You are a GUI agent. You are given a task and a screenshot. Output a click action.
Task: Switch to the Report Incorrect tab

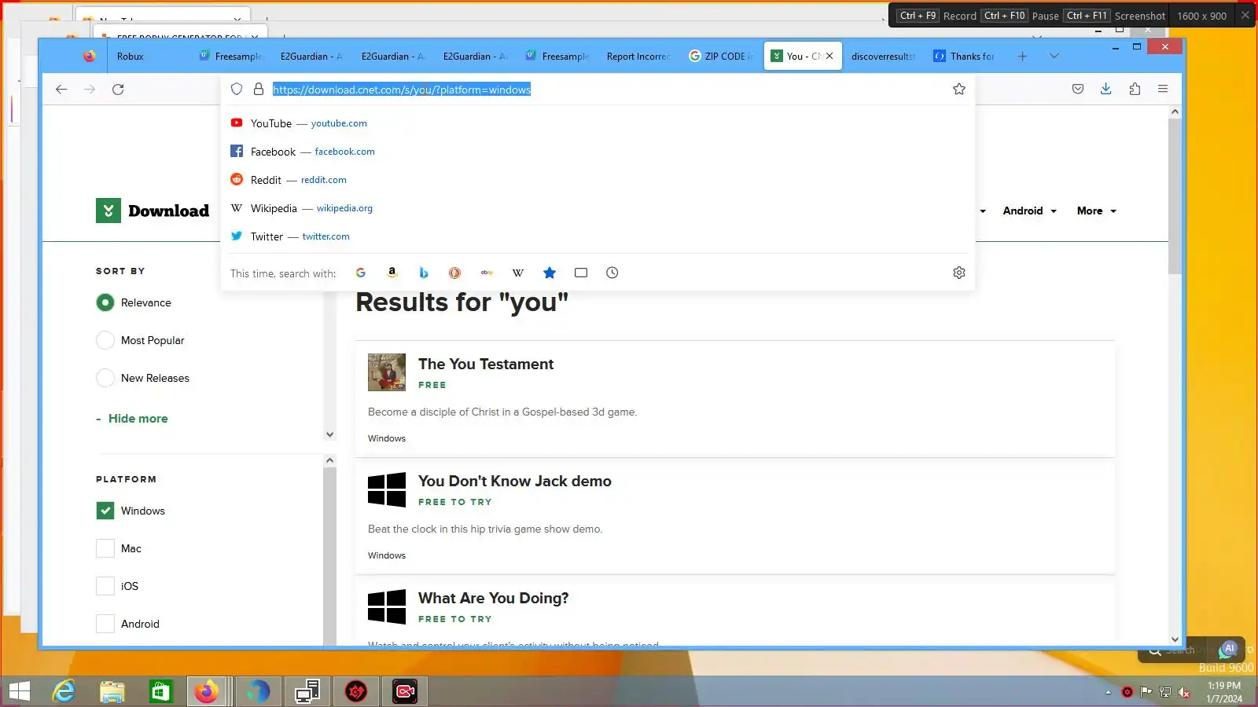(x=638, y=57)
